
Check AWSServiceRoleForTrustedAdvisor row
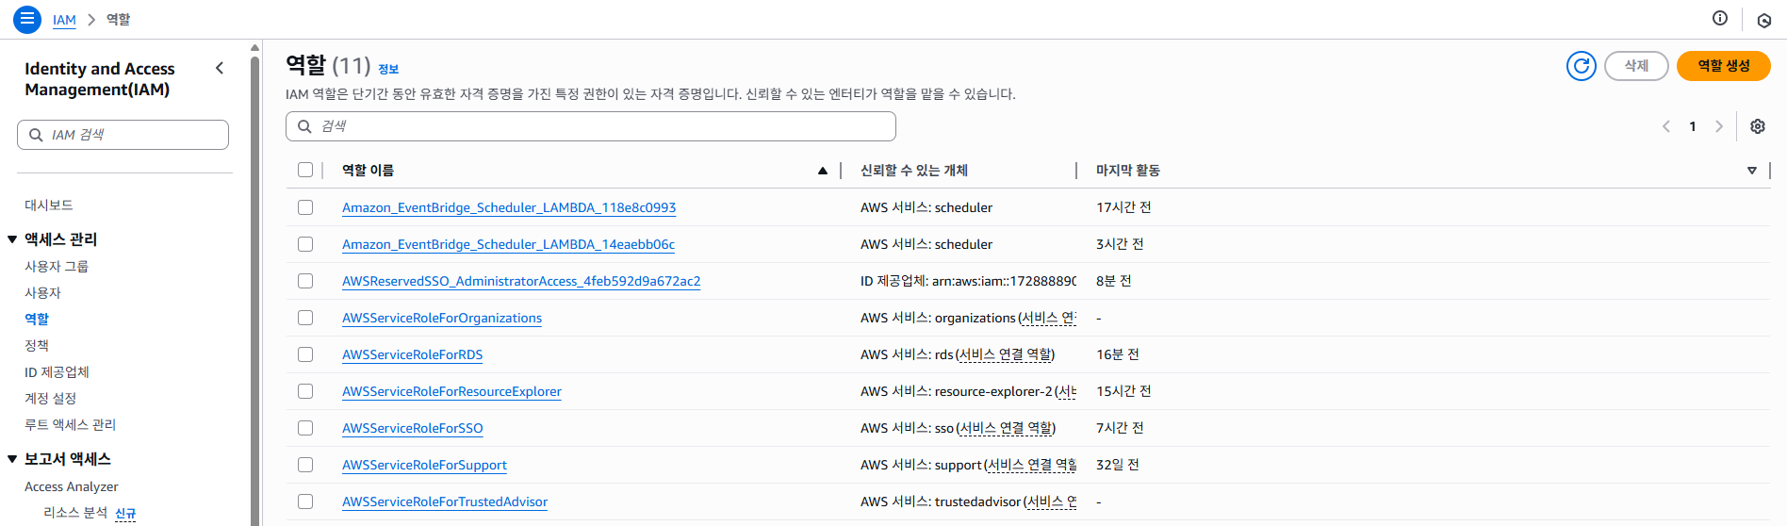[x=305, y=501]
